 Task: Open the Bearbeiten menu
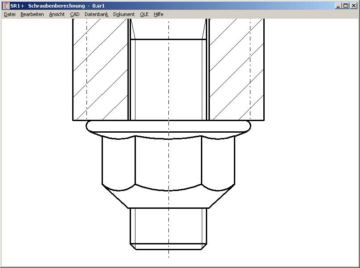tap(32, 14)
